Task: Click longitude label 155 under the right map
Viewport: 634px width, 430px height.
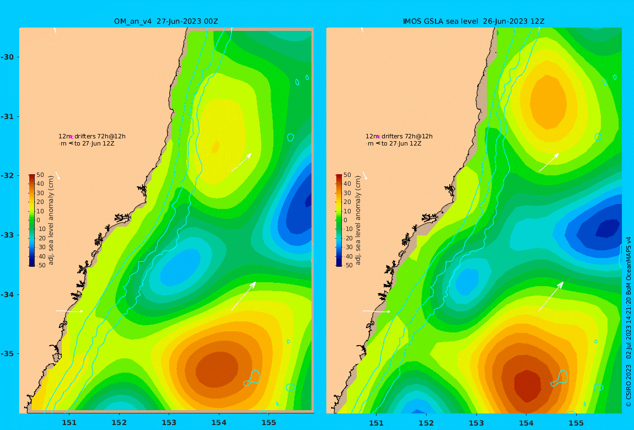Action: pyautogui.click(x=576, y=423)
